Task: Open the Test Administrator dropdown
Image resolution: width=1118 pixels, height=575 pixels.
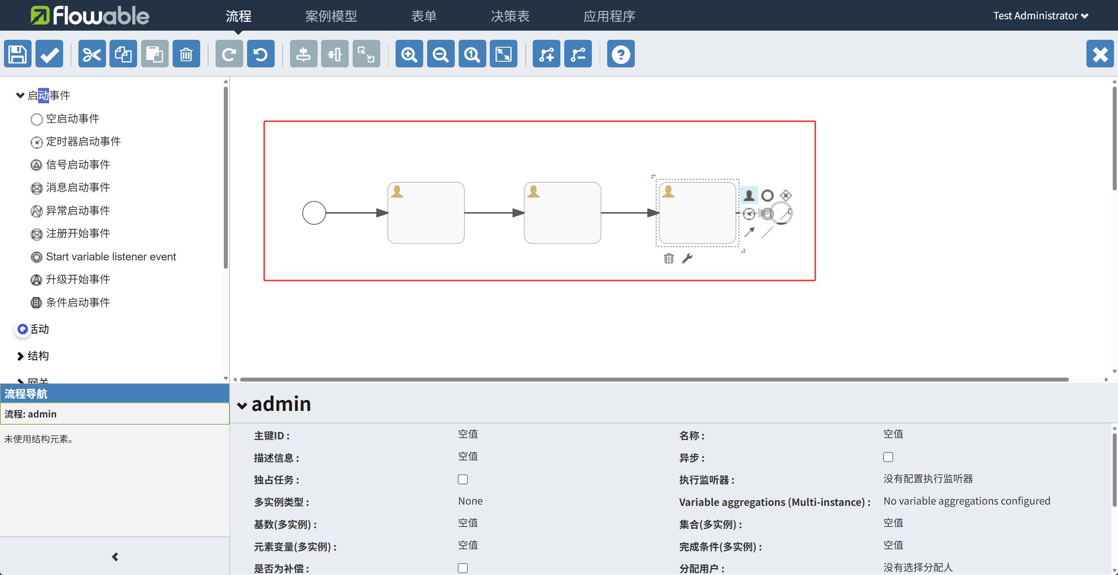Action: point(1040,15)
